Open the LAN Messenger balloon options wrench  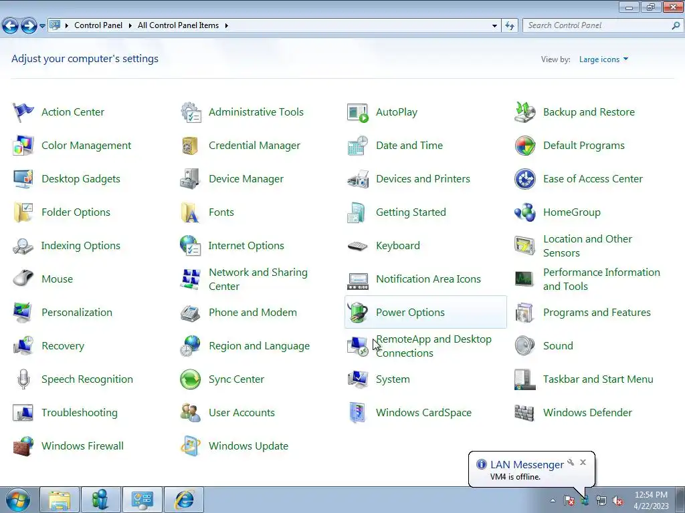coord(571,462)
